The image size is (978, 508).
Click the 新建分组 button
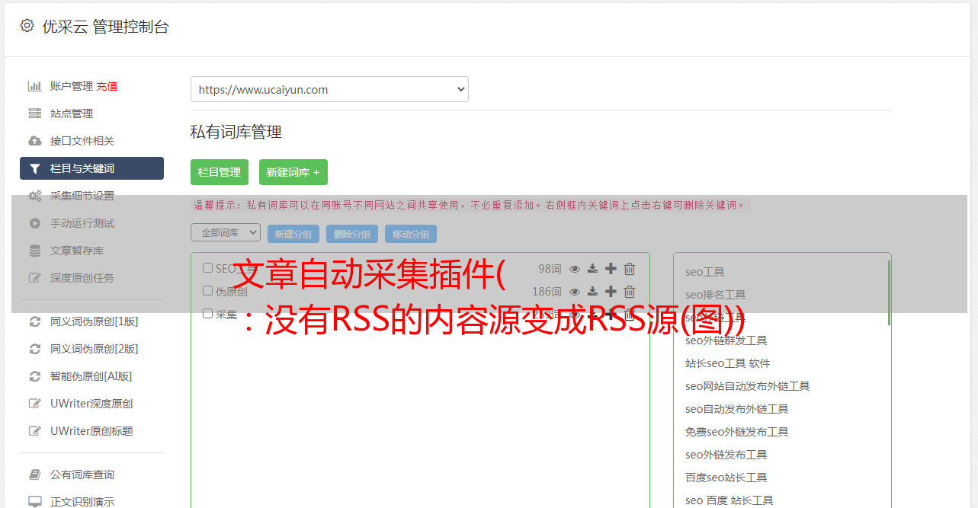[x=293, y=235]
